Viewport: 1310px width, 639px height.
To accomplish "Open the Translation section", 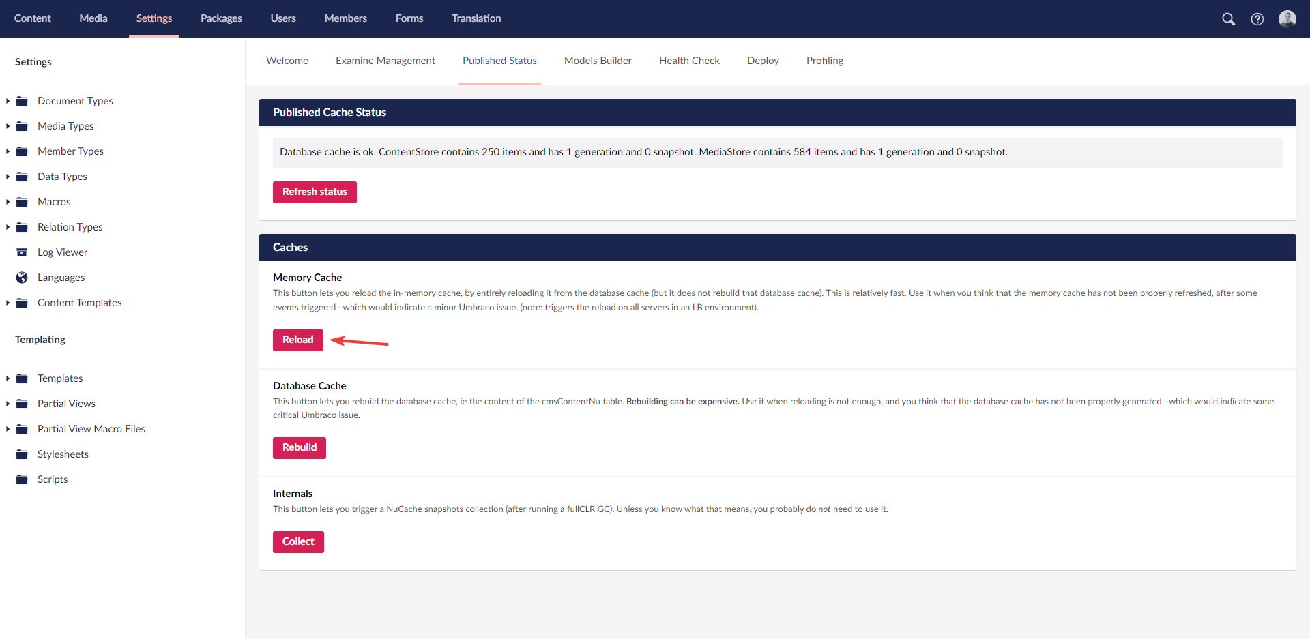I will click(476, 18).
